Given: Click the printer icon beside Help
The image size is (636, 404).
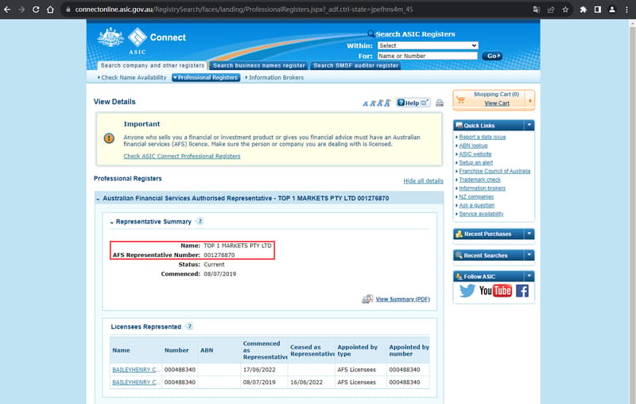Looking at the screenshot, I should coord(440,103).
